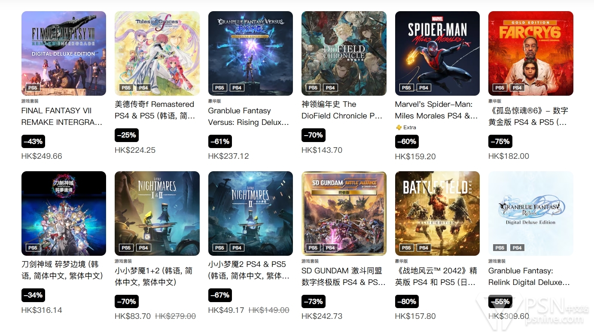
Task: Click the -80% discount badge under Battlefield 2042
Action: coord(407,301)
